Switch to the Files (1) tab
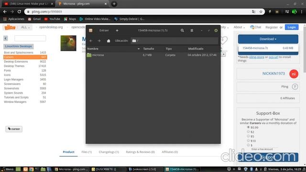Image resolution: width=306 pixels, height=172 pixels. [87, 152]
